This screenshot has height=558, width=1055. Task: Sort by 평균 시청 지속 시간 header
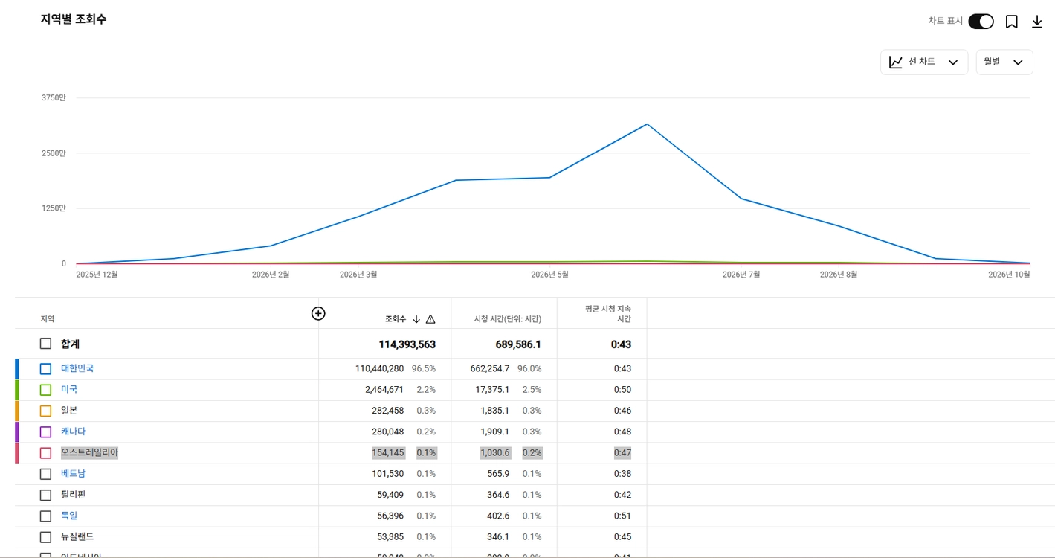pos(608,313)
